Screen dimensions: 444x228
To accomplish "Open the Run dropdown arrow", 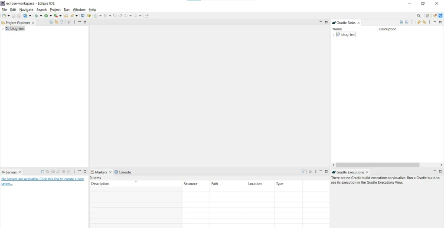I will [51, 16].
